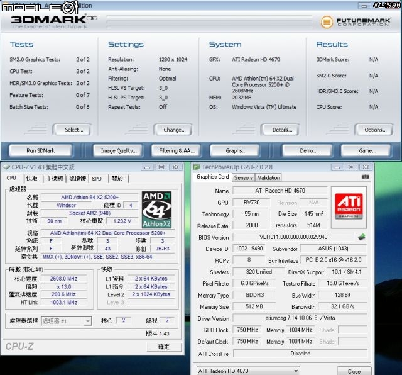
Task: Click the Shaders value 320 Unified
Action: pos(259,271)
